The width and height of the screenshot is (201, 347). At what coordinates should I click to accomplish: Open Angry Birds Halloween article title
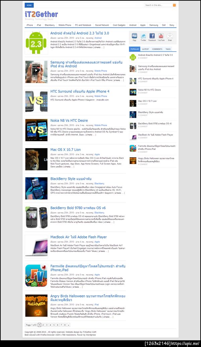click(x=88, y=298)
